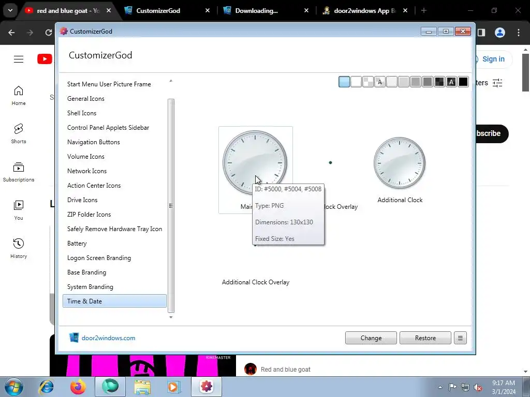This screenshot has height=397, width=530.
Task: Go back in the browser
Action: tap(11, 33)
